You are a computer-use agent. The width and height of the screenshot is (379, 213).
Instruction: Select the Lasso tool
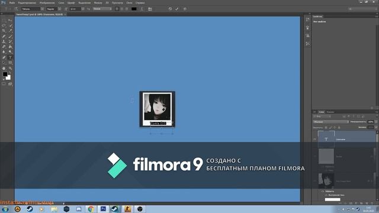point(4,25)
